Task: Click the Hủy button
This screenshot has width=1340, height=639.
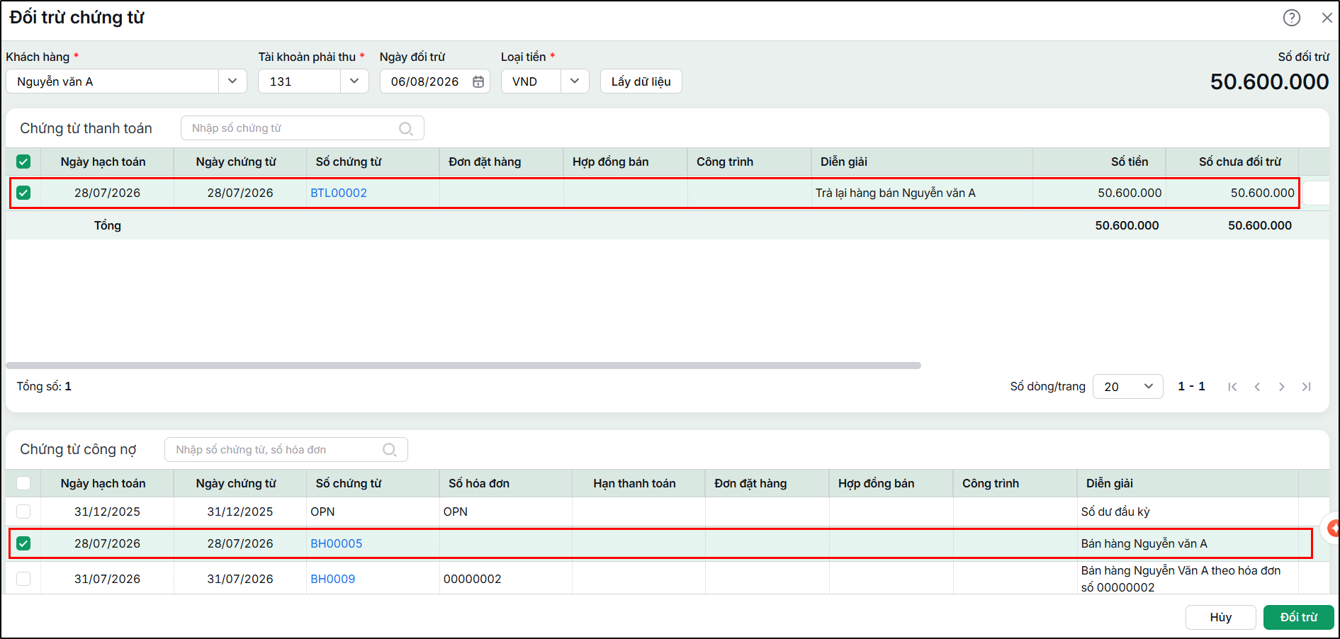Action: pos(1220,617)
